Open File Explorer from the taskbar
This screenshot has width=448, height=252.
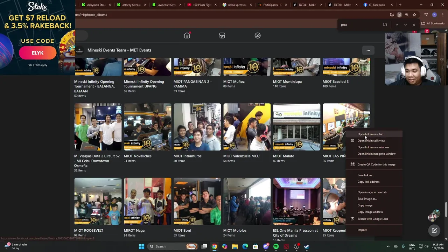pos(235,246)
